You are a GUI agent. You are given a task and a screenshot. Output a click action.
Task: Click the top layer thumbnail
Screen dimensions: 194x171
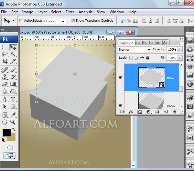tap(151, 77)
